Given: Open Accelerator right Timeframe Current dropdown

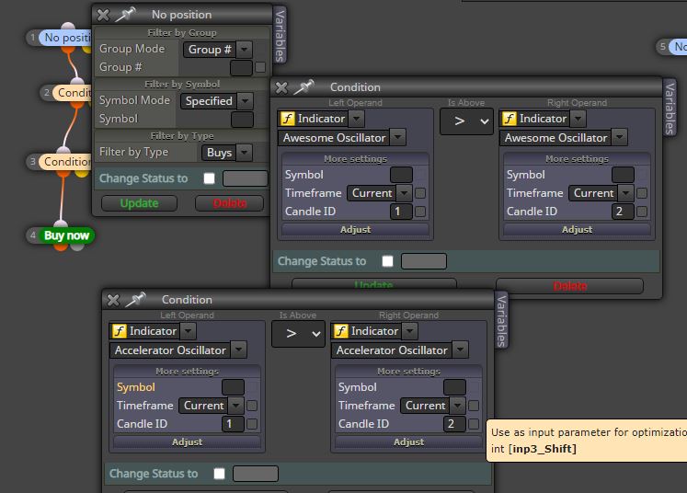Looking at the screenshot, I should (x=433, y=406).
